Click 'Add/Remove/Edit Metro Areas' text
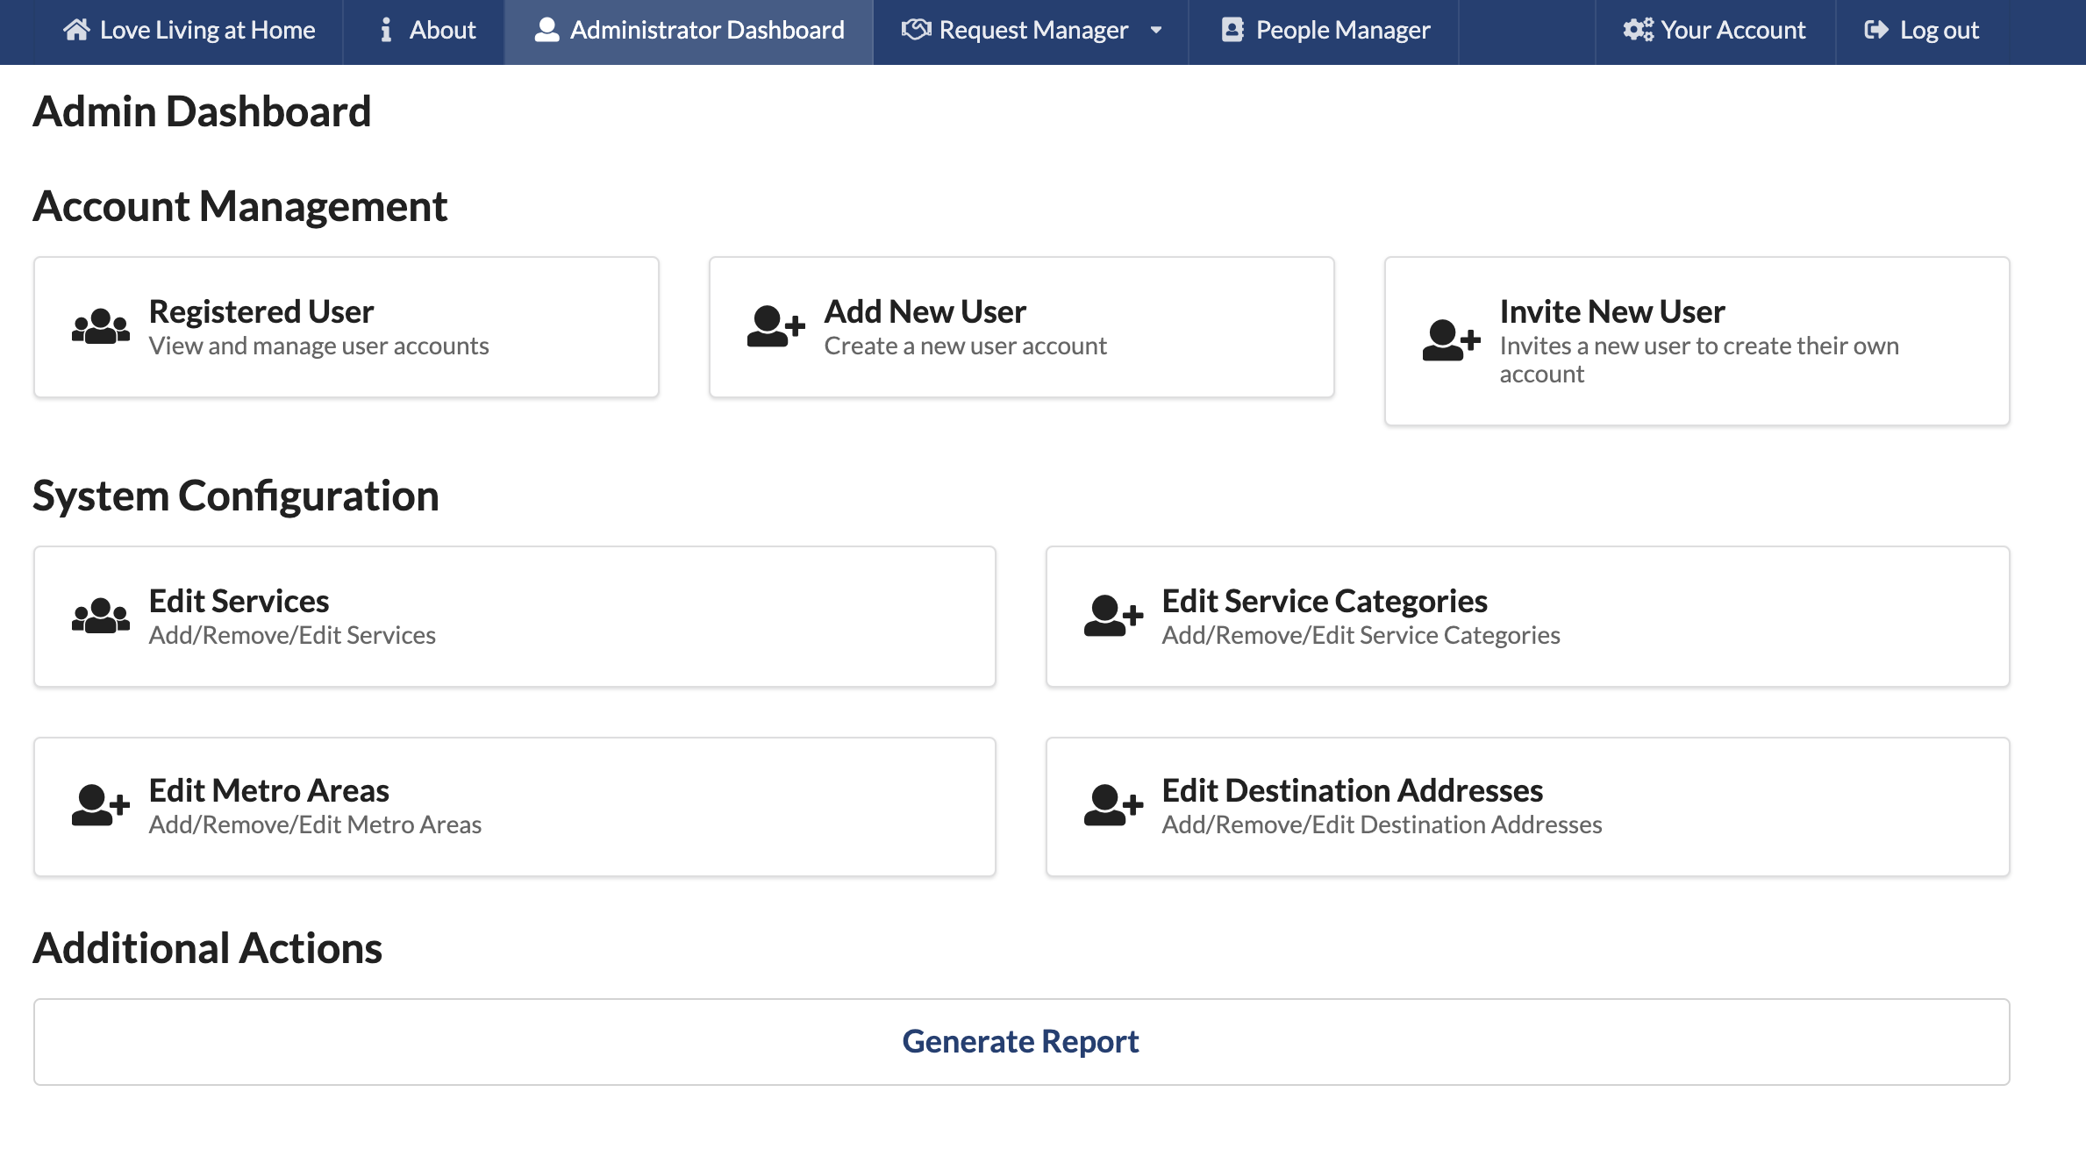2086x1149 pixels. click(315, 824)
